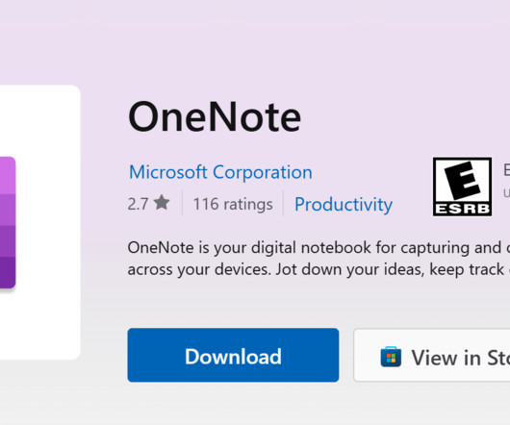Click the ESRB text label on badge
Screen dimensions: 510x425
click(x=462, y=209)
